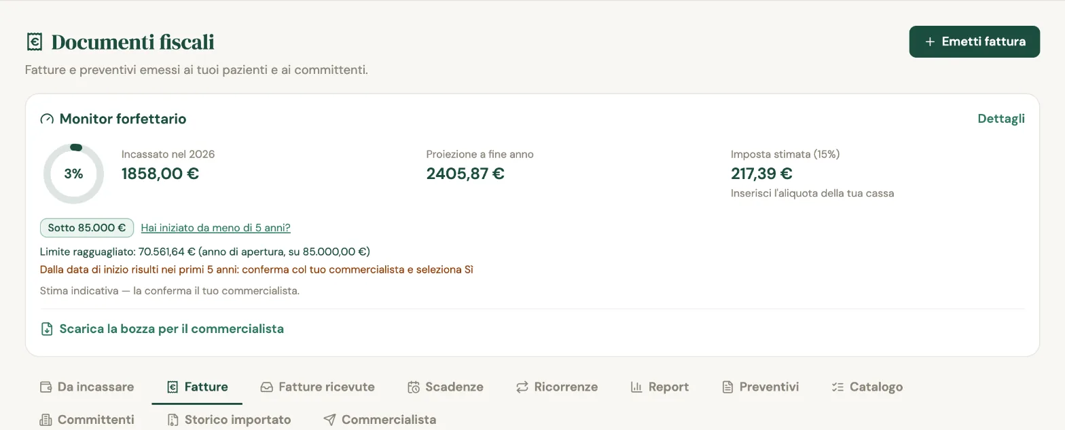The width and height of the screenshot is (1065, 430).
Task: Click the Sotto 85.000 € badge
Action: tap(87, 228)
